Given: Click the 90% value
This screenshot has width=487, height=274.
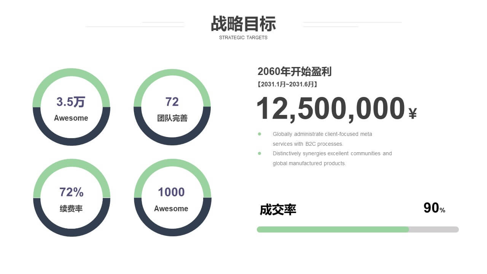Looking at the screenshot, I should tap(434, 208).
